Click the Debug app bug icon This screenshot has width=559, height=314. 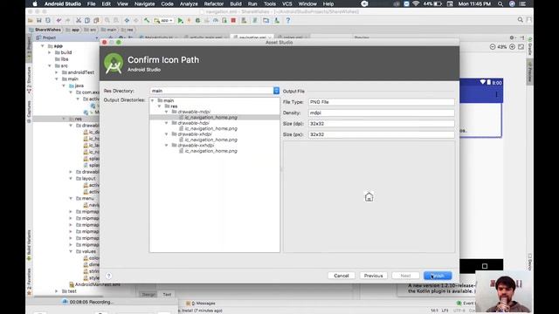(x=198, y=21)
